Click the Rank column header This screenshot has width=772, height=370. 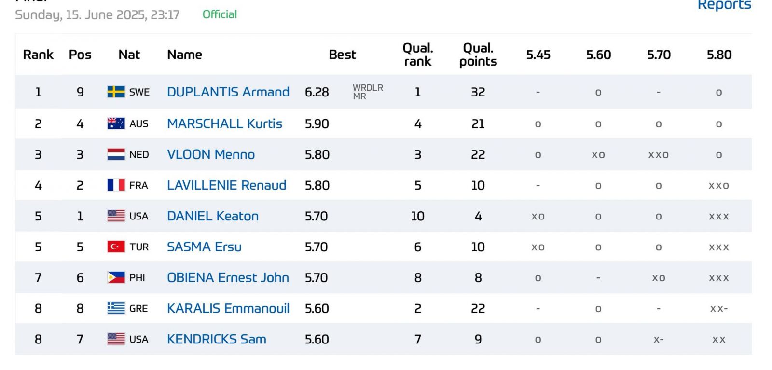coord(38,55)
